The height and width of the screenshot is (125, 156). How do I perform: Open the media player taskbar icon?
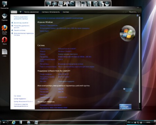(x=28, y=123)
